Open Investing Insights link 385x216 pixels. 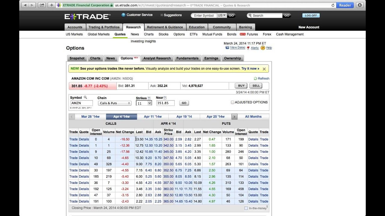[143, 41]
